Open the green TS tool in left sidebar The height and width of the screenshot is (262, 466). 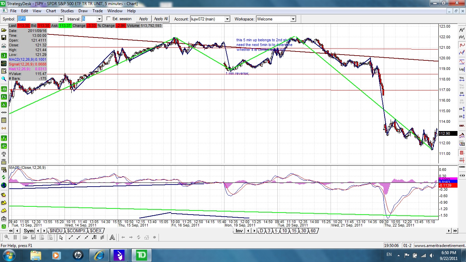pos(4,97)
